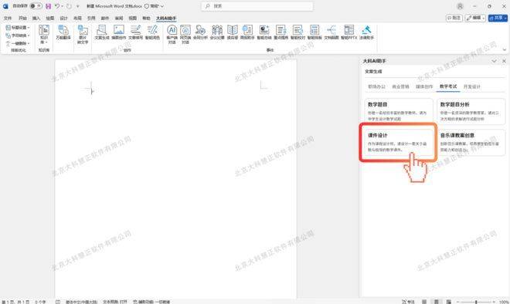The image size is (510, 304).
Task: Open the dropdown arrow next to Undo
Action: coord(62,6)
